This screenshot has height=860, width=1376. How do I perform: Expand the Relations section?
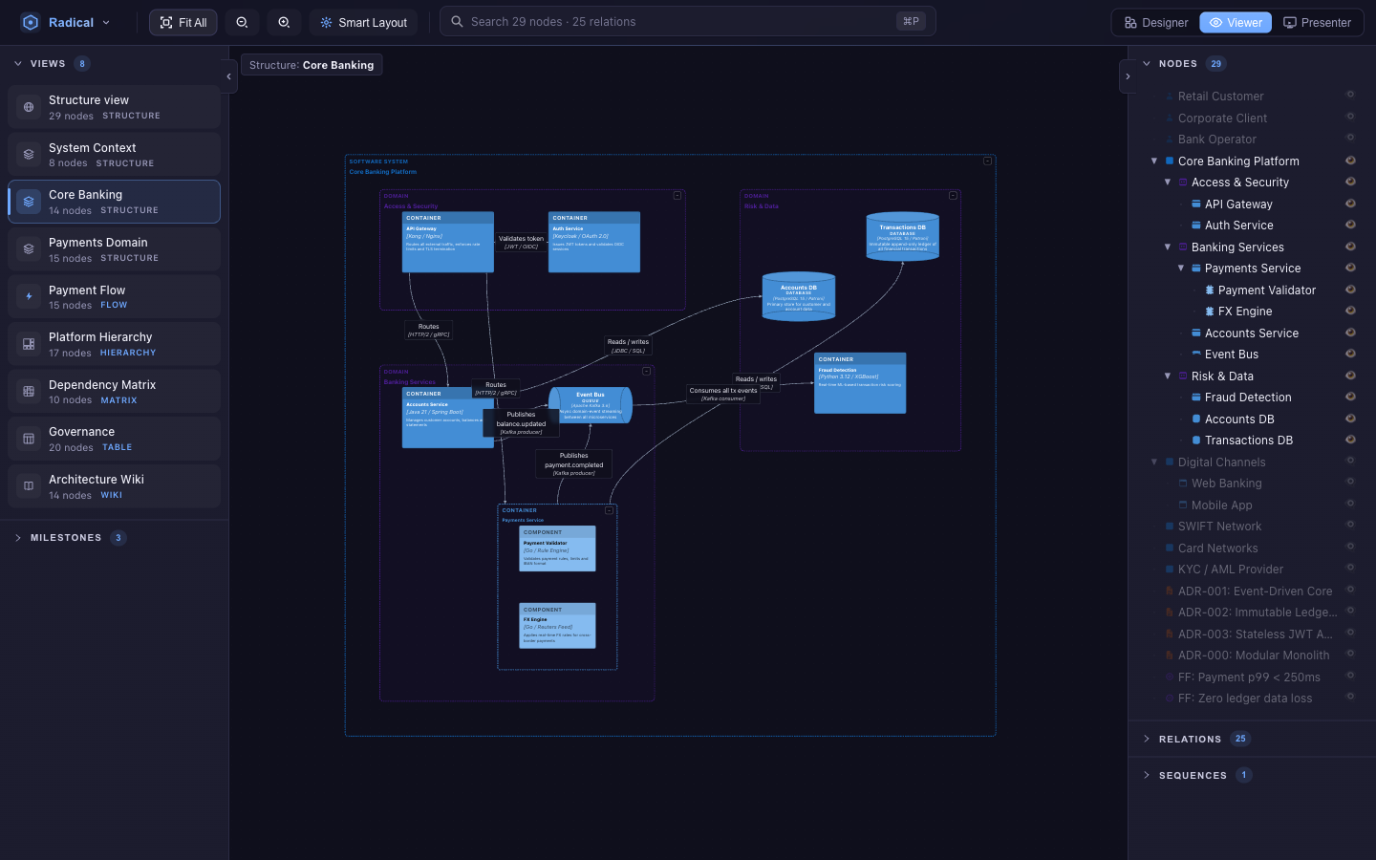tap(1147, 739)
